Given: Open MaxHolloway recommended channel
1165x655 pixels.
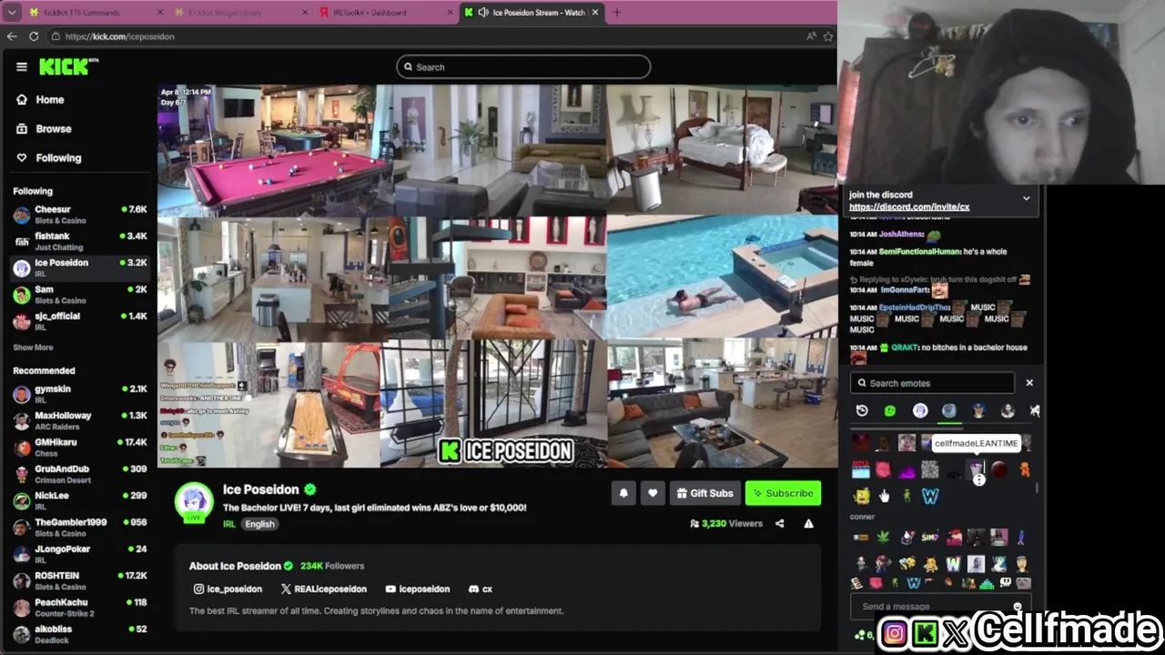Looking at the screenshot, I should (80, 420).
